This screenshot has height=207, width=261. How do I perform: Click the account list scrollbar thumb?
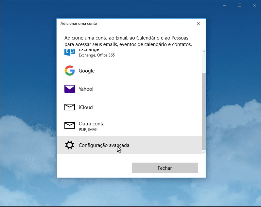[204, 111]
